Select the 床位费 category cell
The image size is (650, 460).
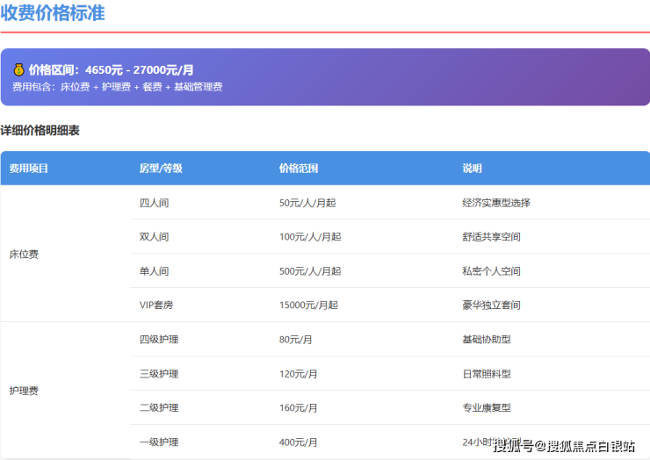tap(24, 254)
